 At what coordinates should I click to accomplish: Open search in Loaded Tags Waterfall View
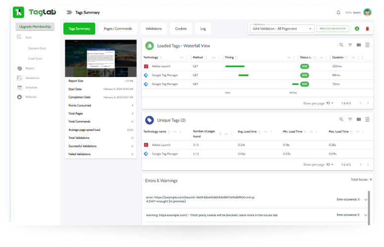point(341,45)
